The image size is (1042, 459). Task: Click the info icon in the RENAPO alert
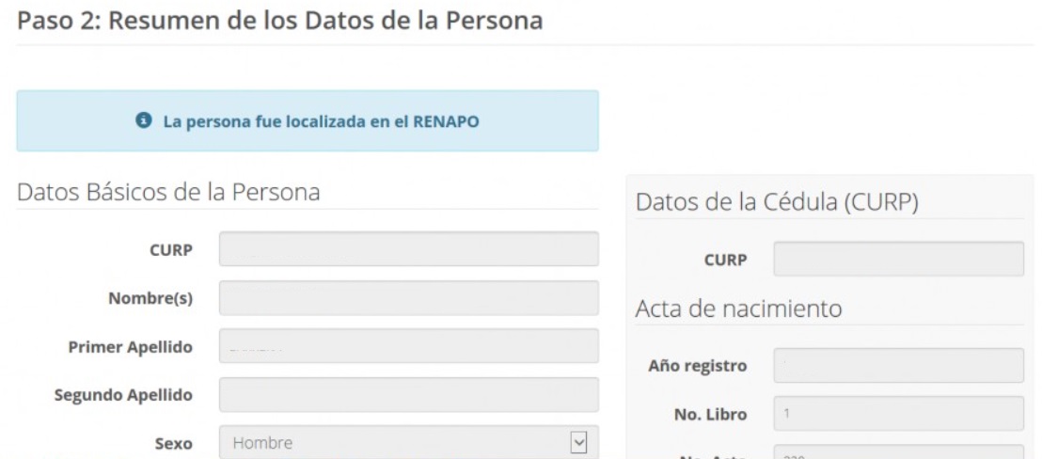(144, 121)
